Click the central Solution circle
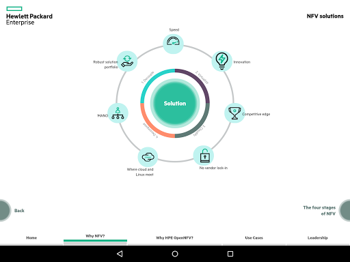This screenshot has height=262, width=350. tap(175, 103)
